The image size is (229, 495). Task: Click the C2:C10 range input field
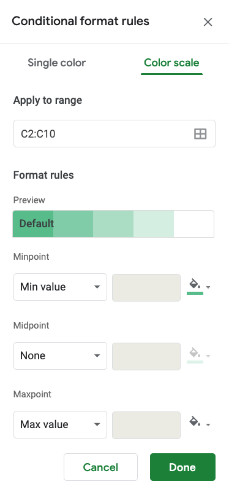(114, 134)
